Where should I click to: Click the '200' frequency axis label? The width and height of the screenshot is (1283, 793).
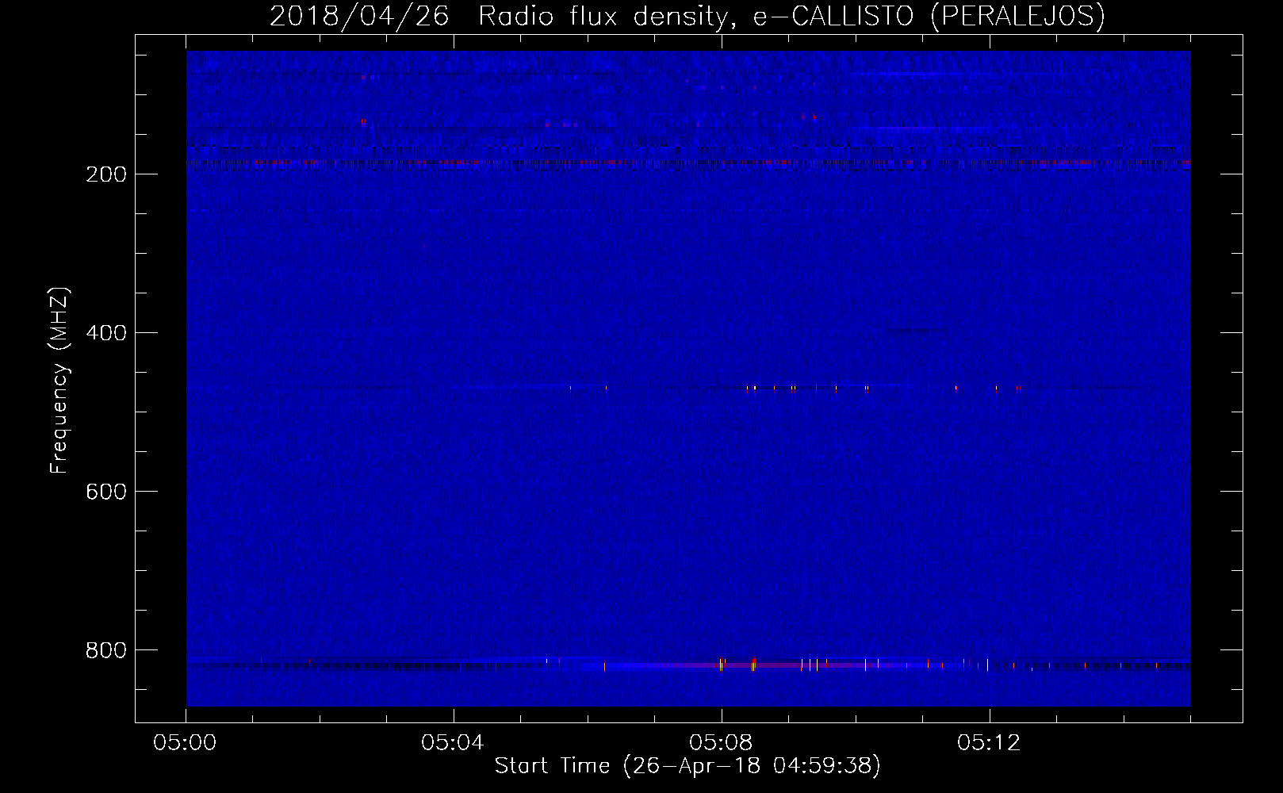[105, 174]
